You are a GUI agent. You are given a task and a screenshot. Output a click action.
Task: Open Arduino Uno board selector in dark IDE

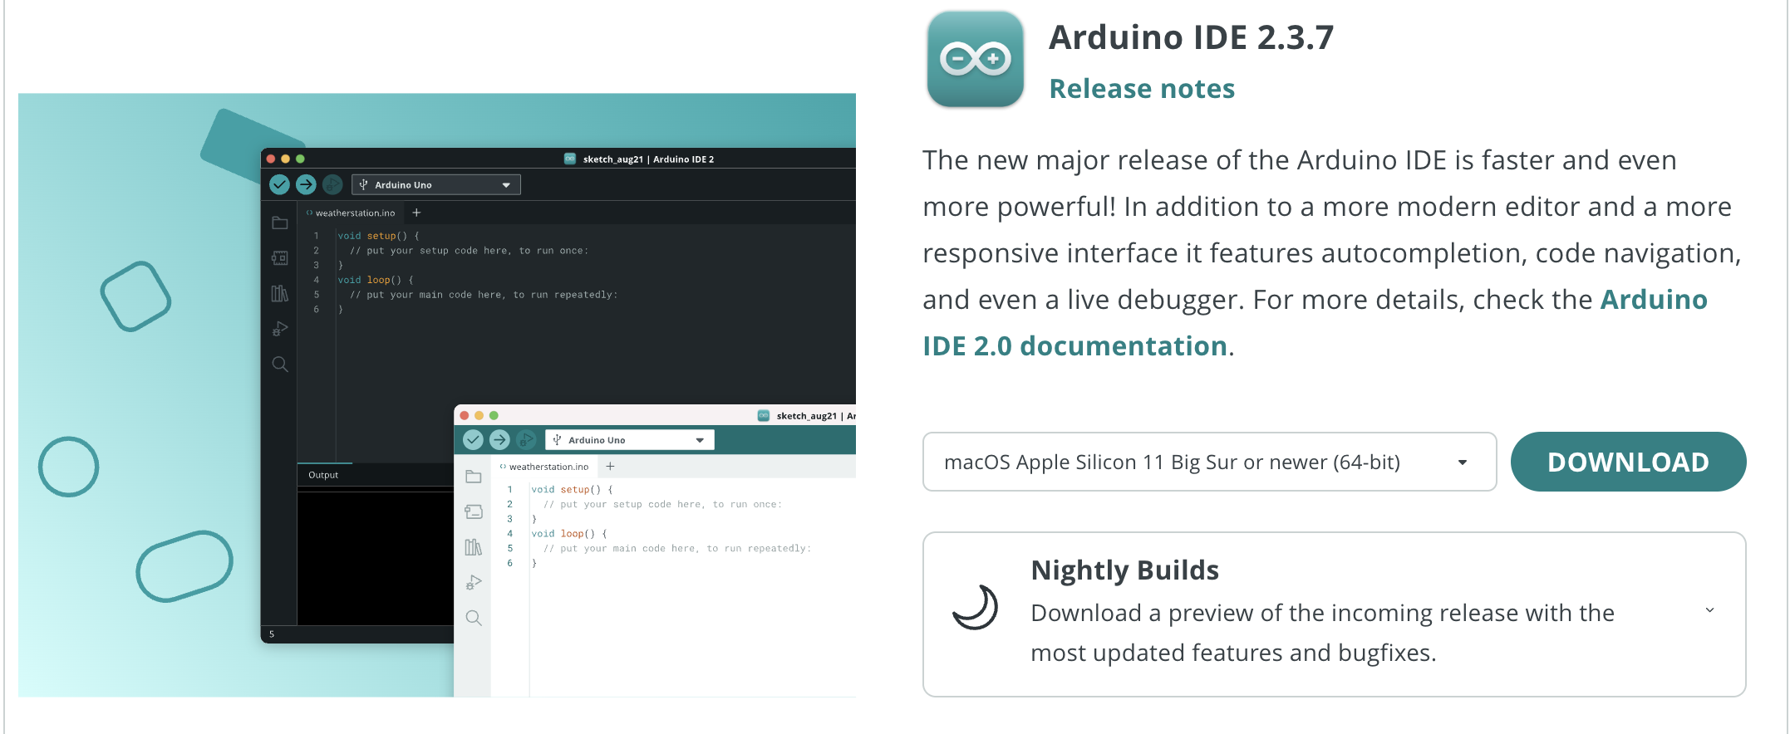pyautogui.click(x=436, y=184)
